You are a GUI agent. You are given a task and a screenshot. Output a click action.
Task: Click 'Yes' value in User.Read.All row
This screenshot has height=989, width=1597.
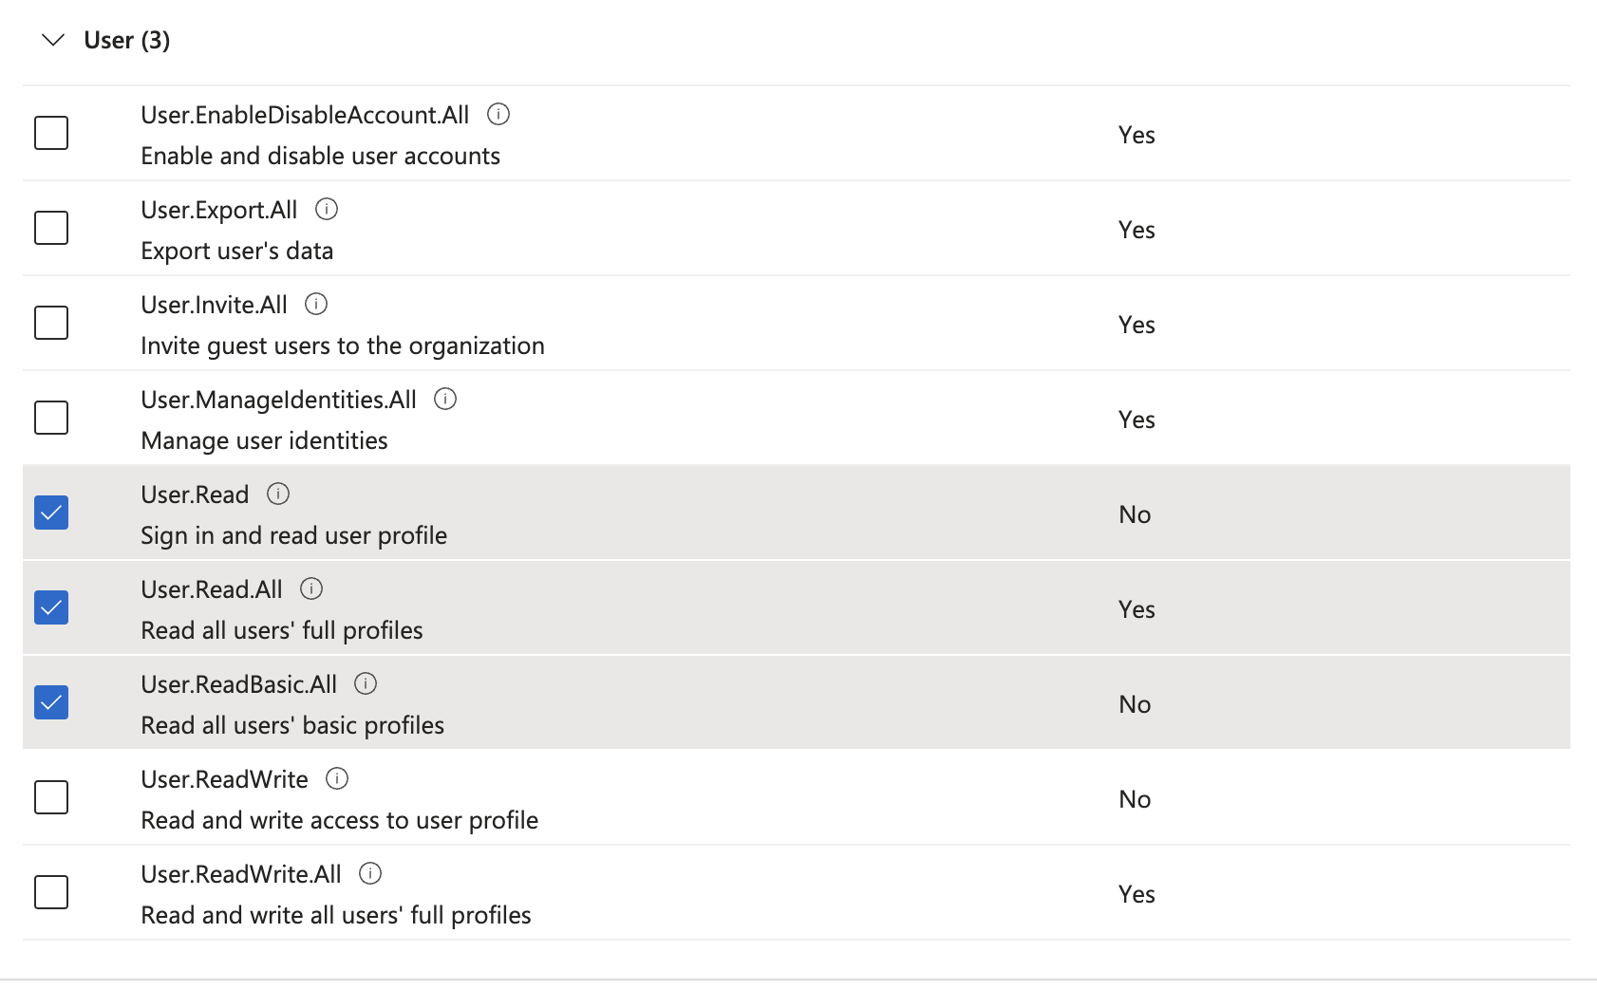pyautogui.click(x=1137, y=609)
